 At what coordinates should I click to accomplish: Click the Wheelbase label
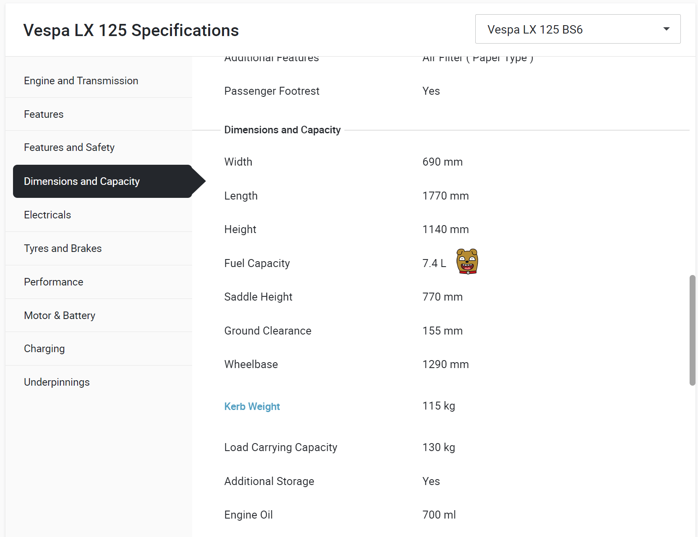point(251,364)
